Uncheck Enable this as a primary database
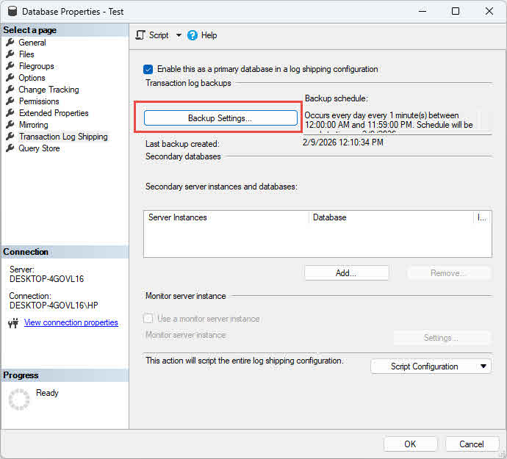 (148, 69)
